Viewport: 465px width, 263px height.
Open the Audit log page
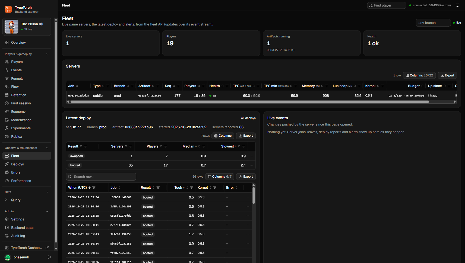pyautogui.click(x=27, y=236)
